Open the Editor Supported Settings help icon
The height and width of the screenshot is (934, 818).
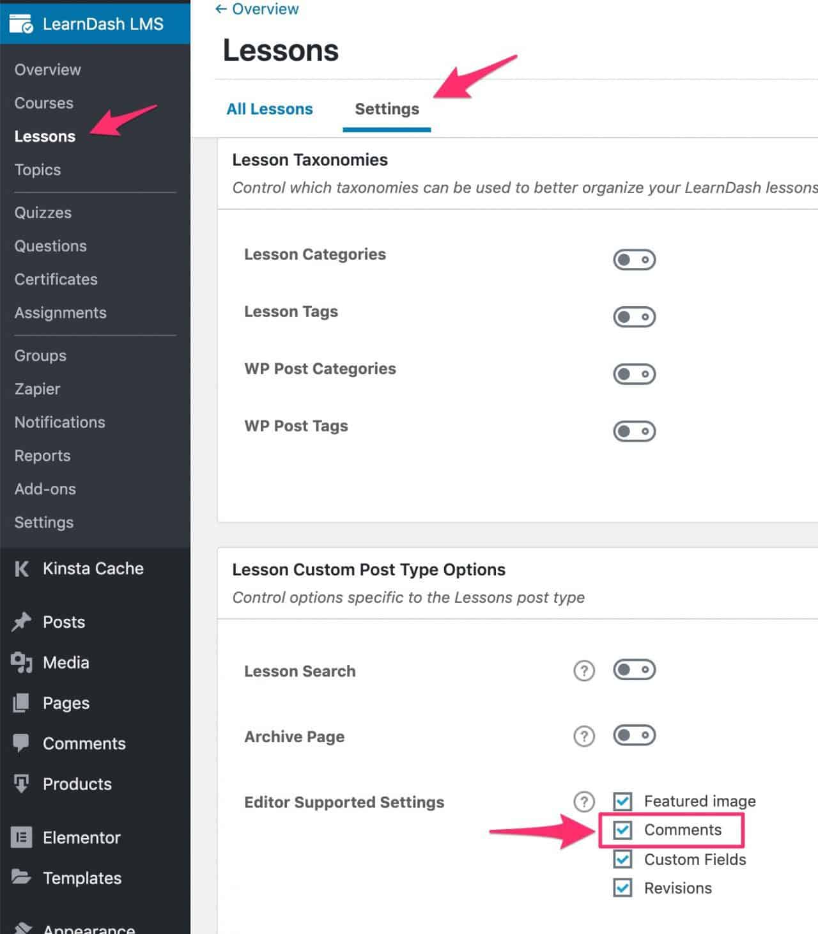[583, 802]
